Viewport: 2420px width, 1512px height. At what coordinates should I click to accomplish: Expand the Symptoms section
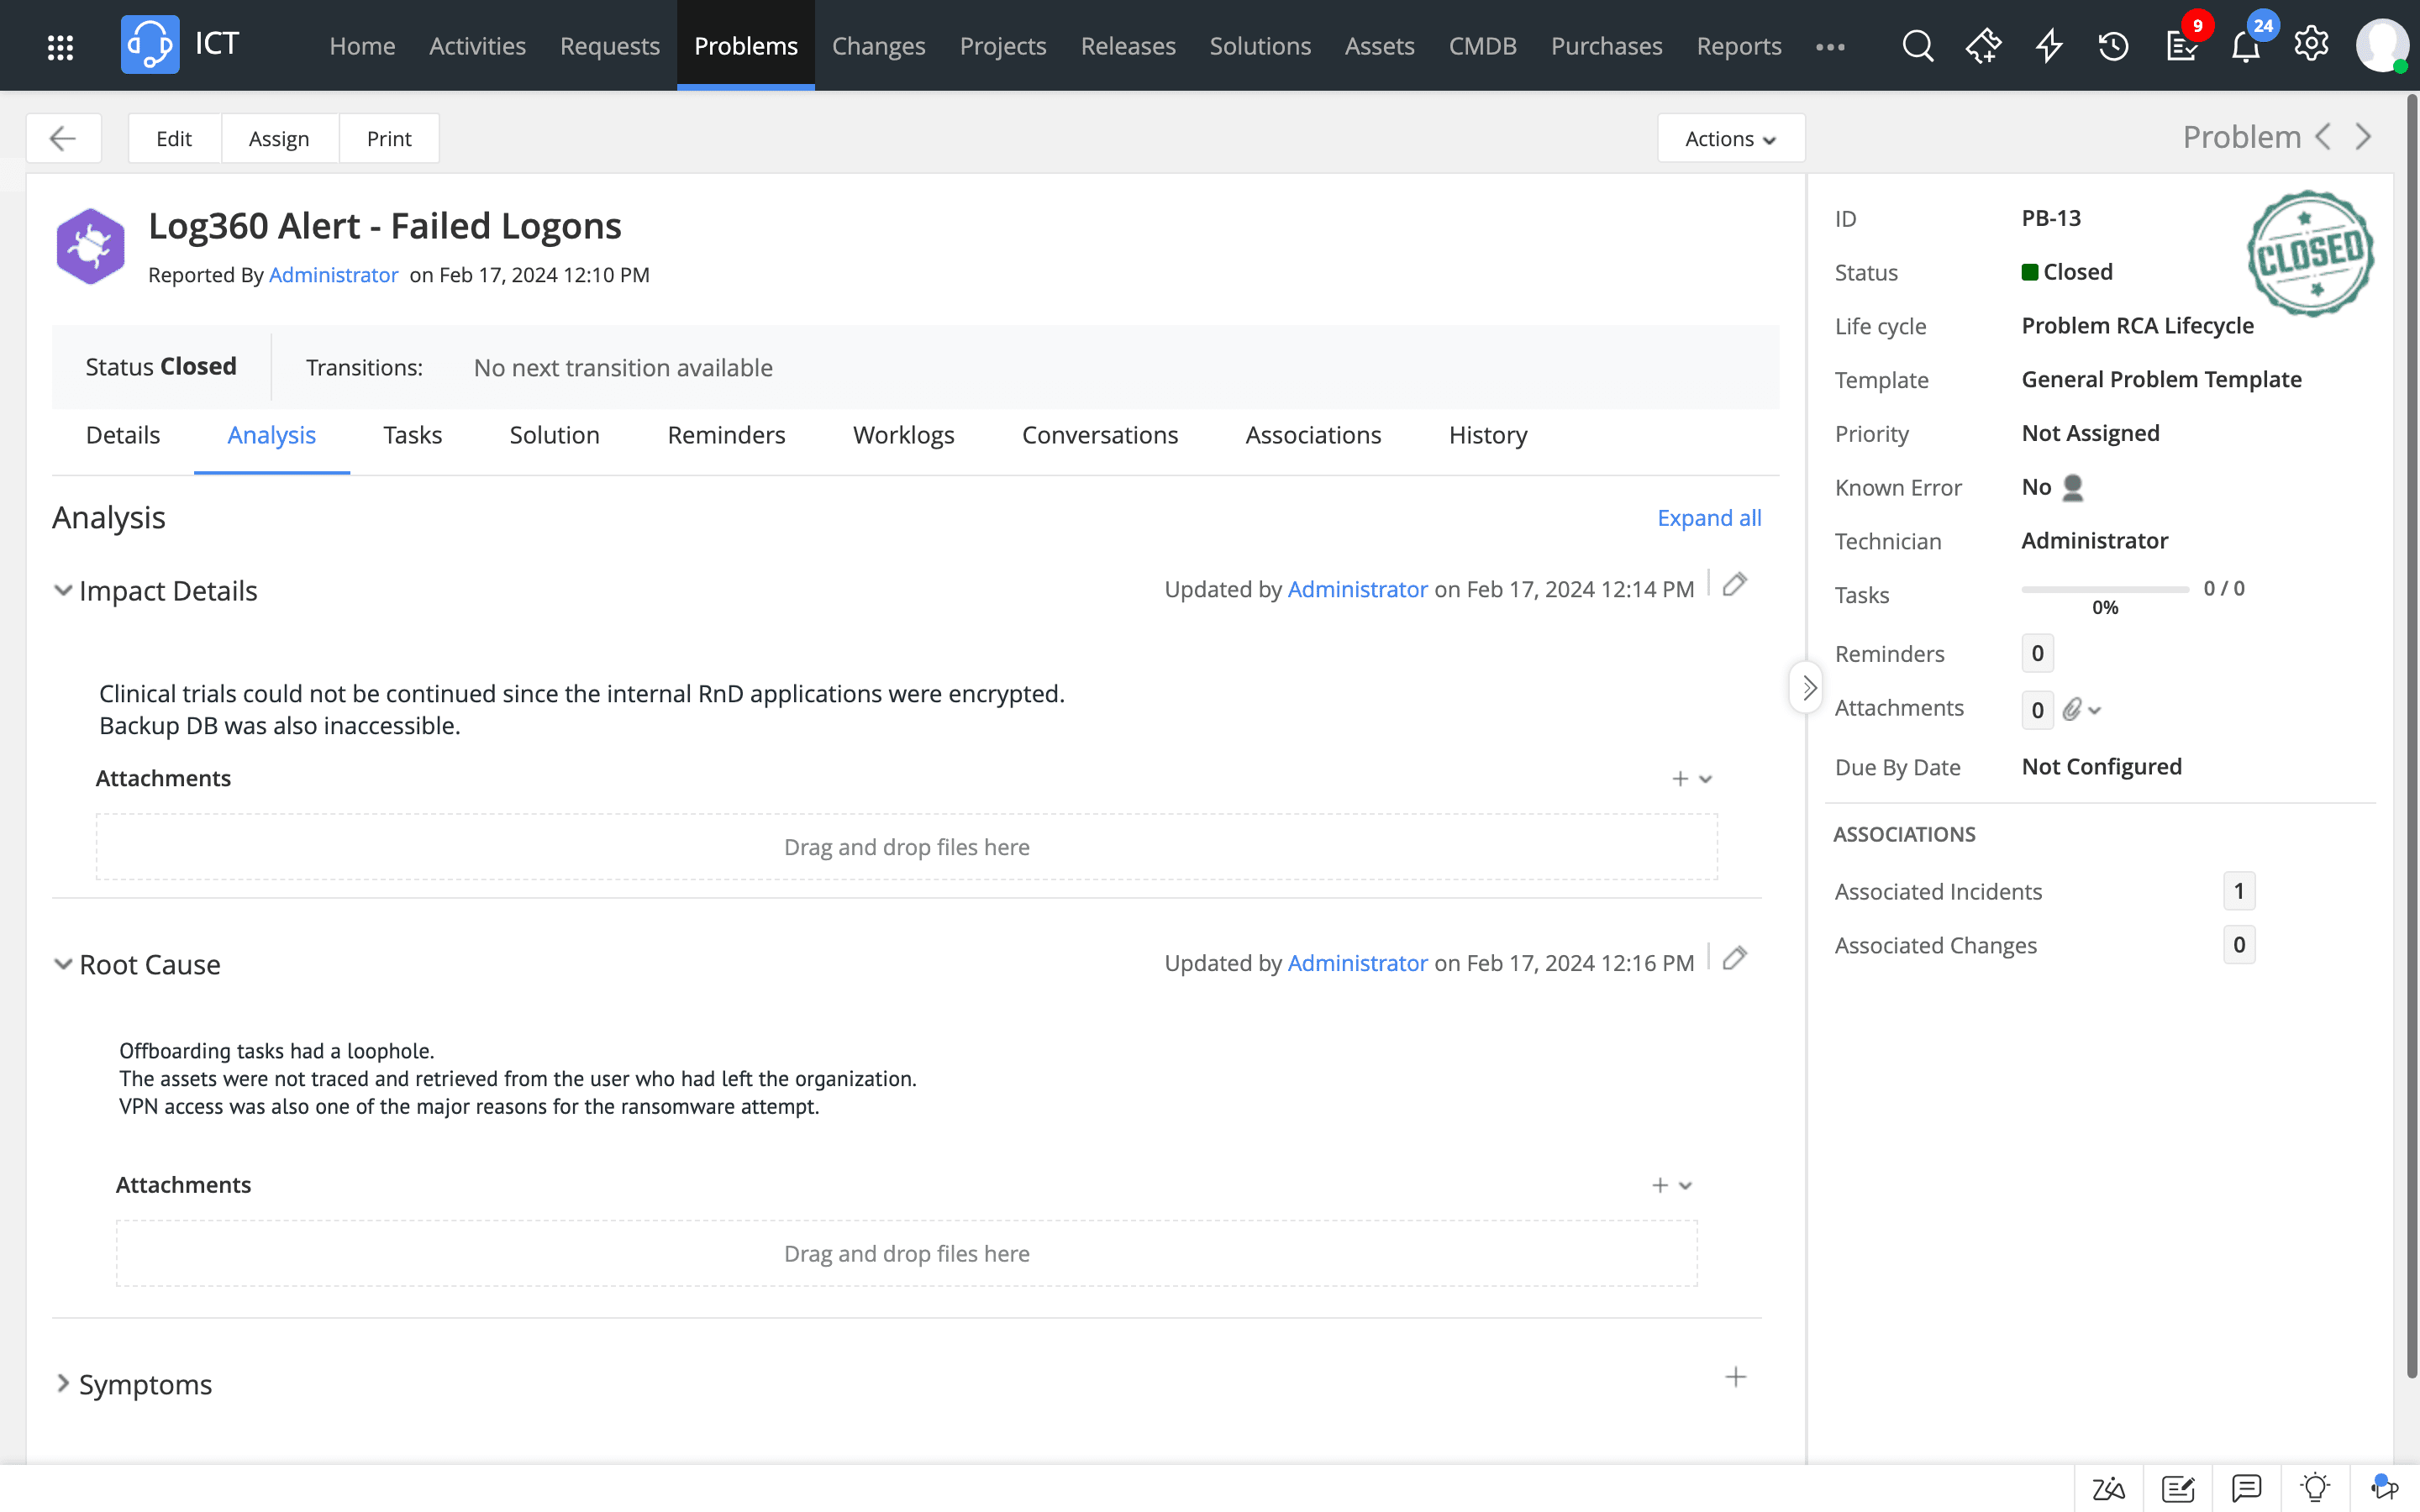pos(63,1384)
